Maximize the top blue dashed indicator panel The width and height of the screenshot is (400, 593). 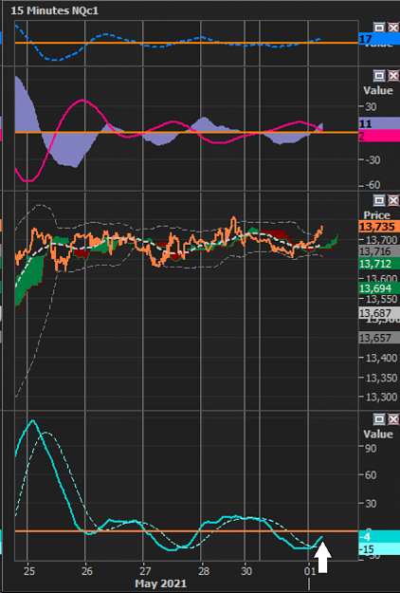pos(379,28)
